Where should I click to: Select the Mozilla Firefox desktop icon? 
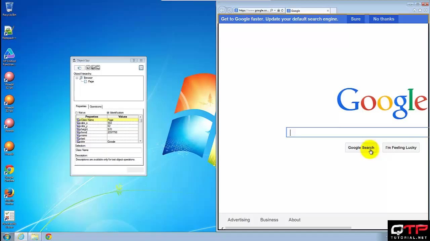pos(9,197)
